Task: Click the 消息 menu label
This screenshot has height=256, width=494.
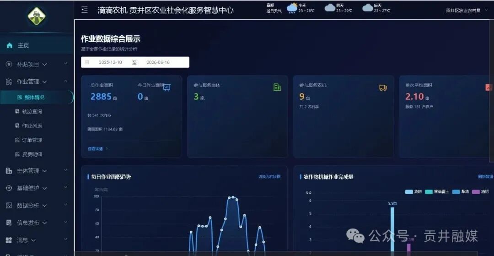Action: [x=22, y=240]
